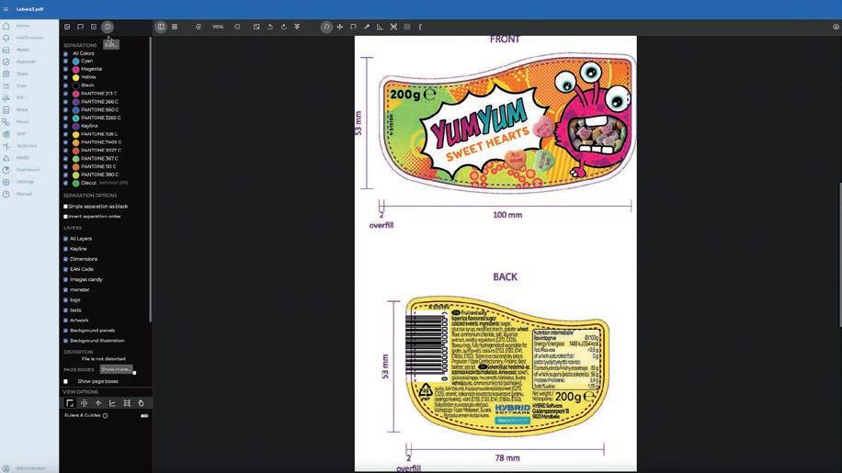Enable Invert separation order
Viewport: 842px width, 473px height.
[65, 217]
